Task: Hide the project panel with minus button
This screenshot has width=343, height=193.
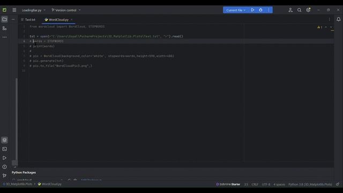Action: [13, 19]
